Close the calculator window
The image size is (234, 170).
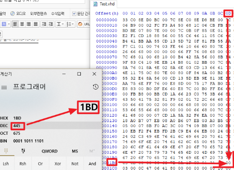94,74
